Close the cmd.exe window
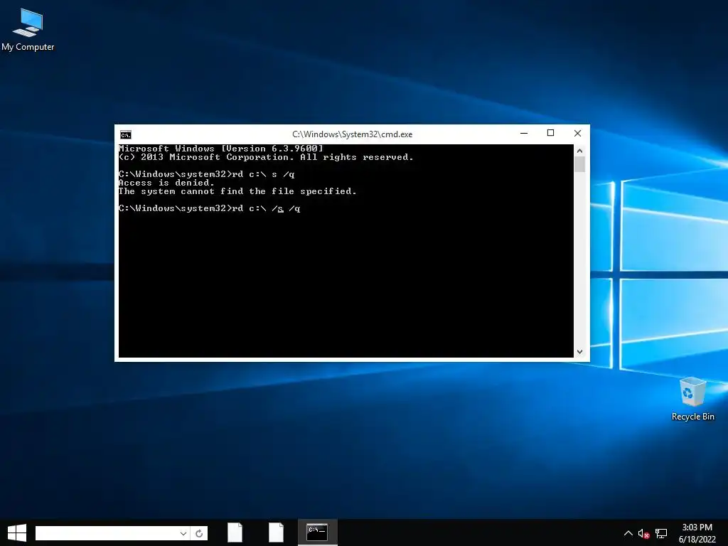 pyautogui.click(x=577, y=133)
